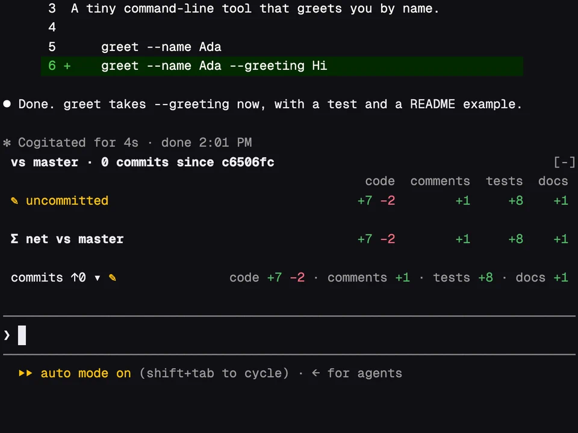Click 'Cogitated for 4s' status text
The image size is (578, 433).
click(x=78, y=143)
